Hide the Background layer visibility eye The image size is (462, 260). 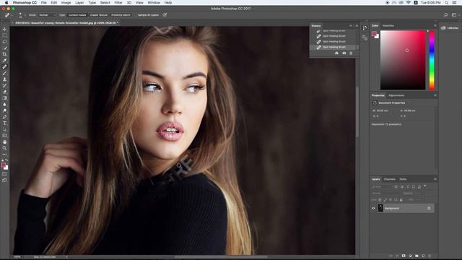pyautogui.click(x=373, y=209)
